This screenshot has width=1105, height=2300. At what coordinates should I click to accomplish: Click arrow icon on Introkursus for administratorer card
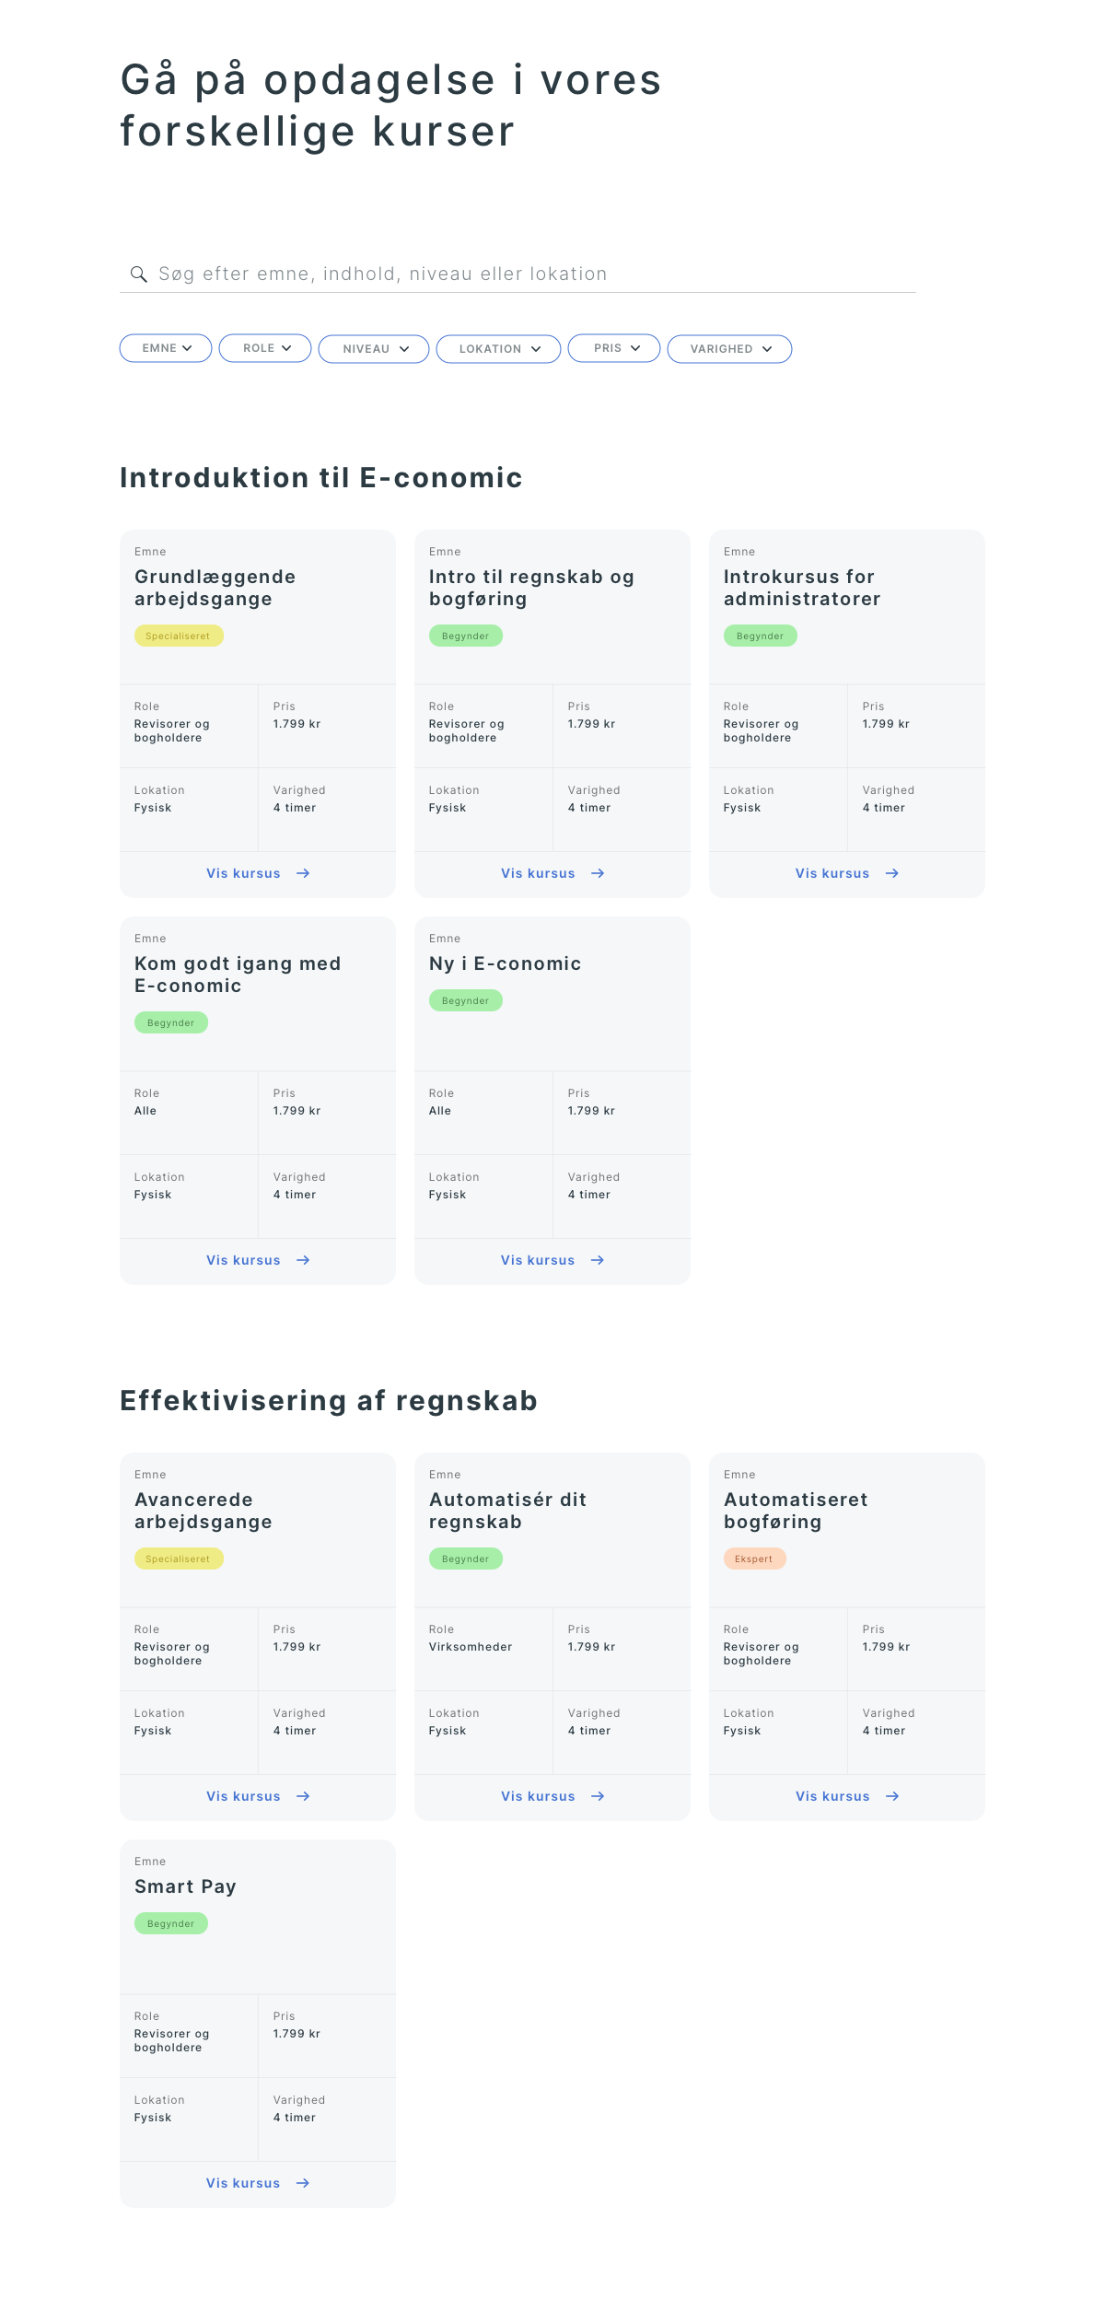pyautogui.click(x=892, y=873)
